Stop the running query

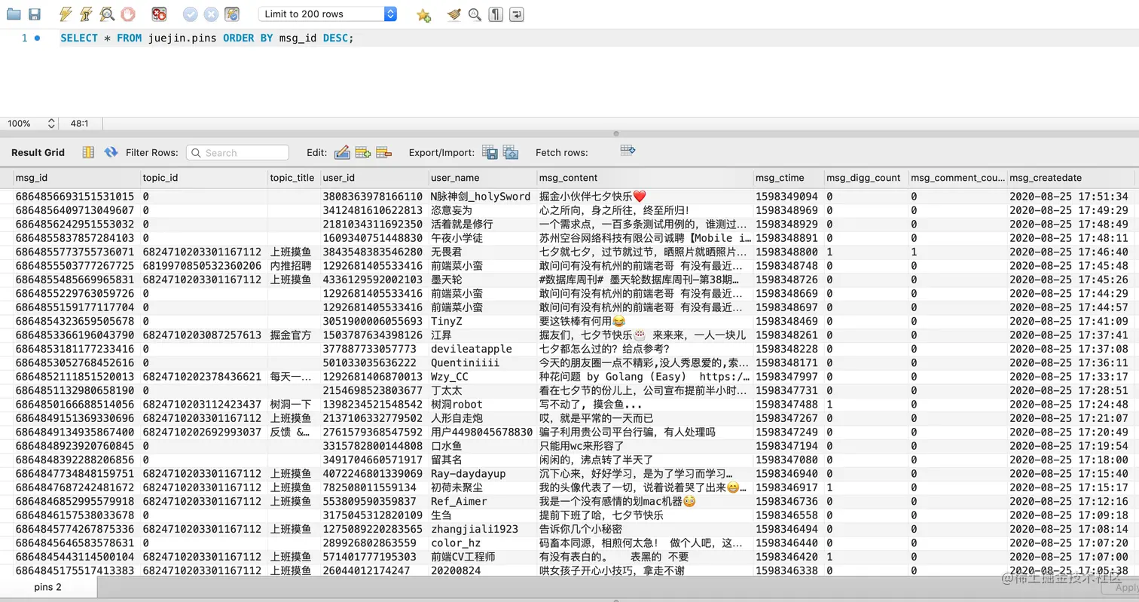click(127, 14)
